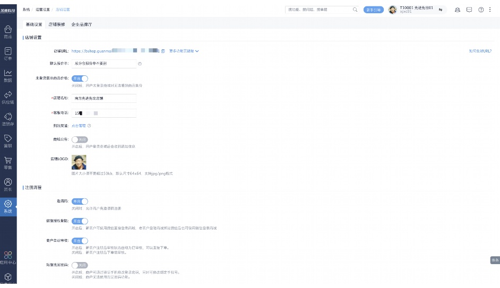Screen dimensions: 500x288
Task: Switch to the 店铺装修 tab
Action: 57,24
